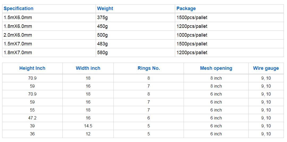This screenshot has height=142, width=287.
Task: Select the 12 width cell
Action: click(x=88, y=134)
